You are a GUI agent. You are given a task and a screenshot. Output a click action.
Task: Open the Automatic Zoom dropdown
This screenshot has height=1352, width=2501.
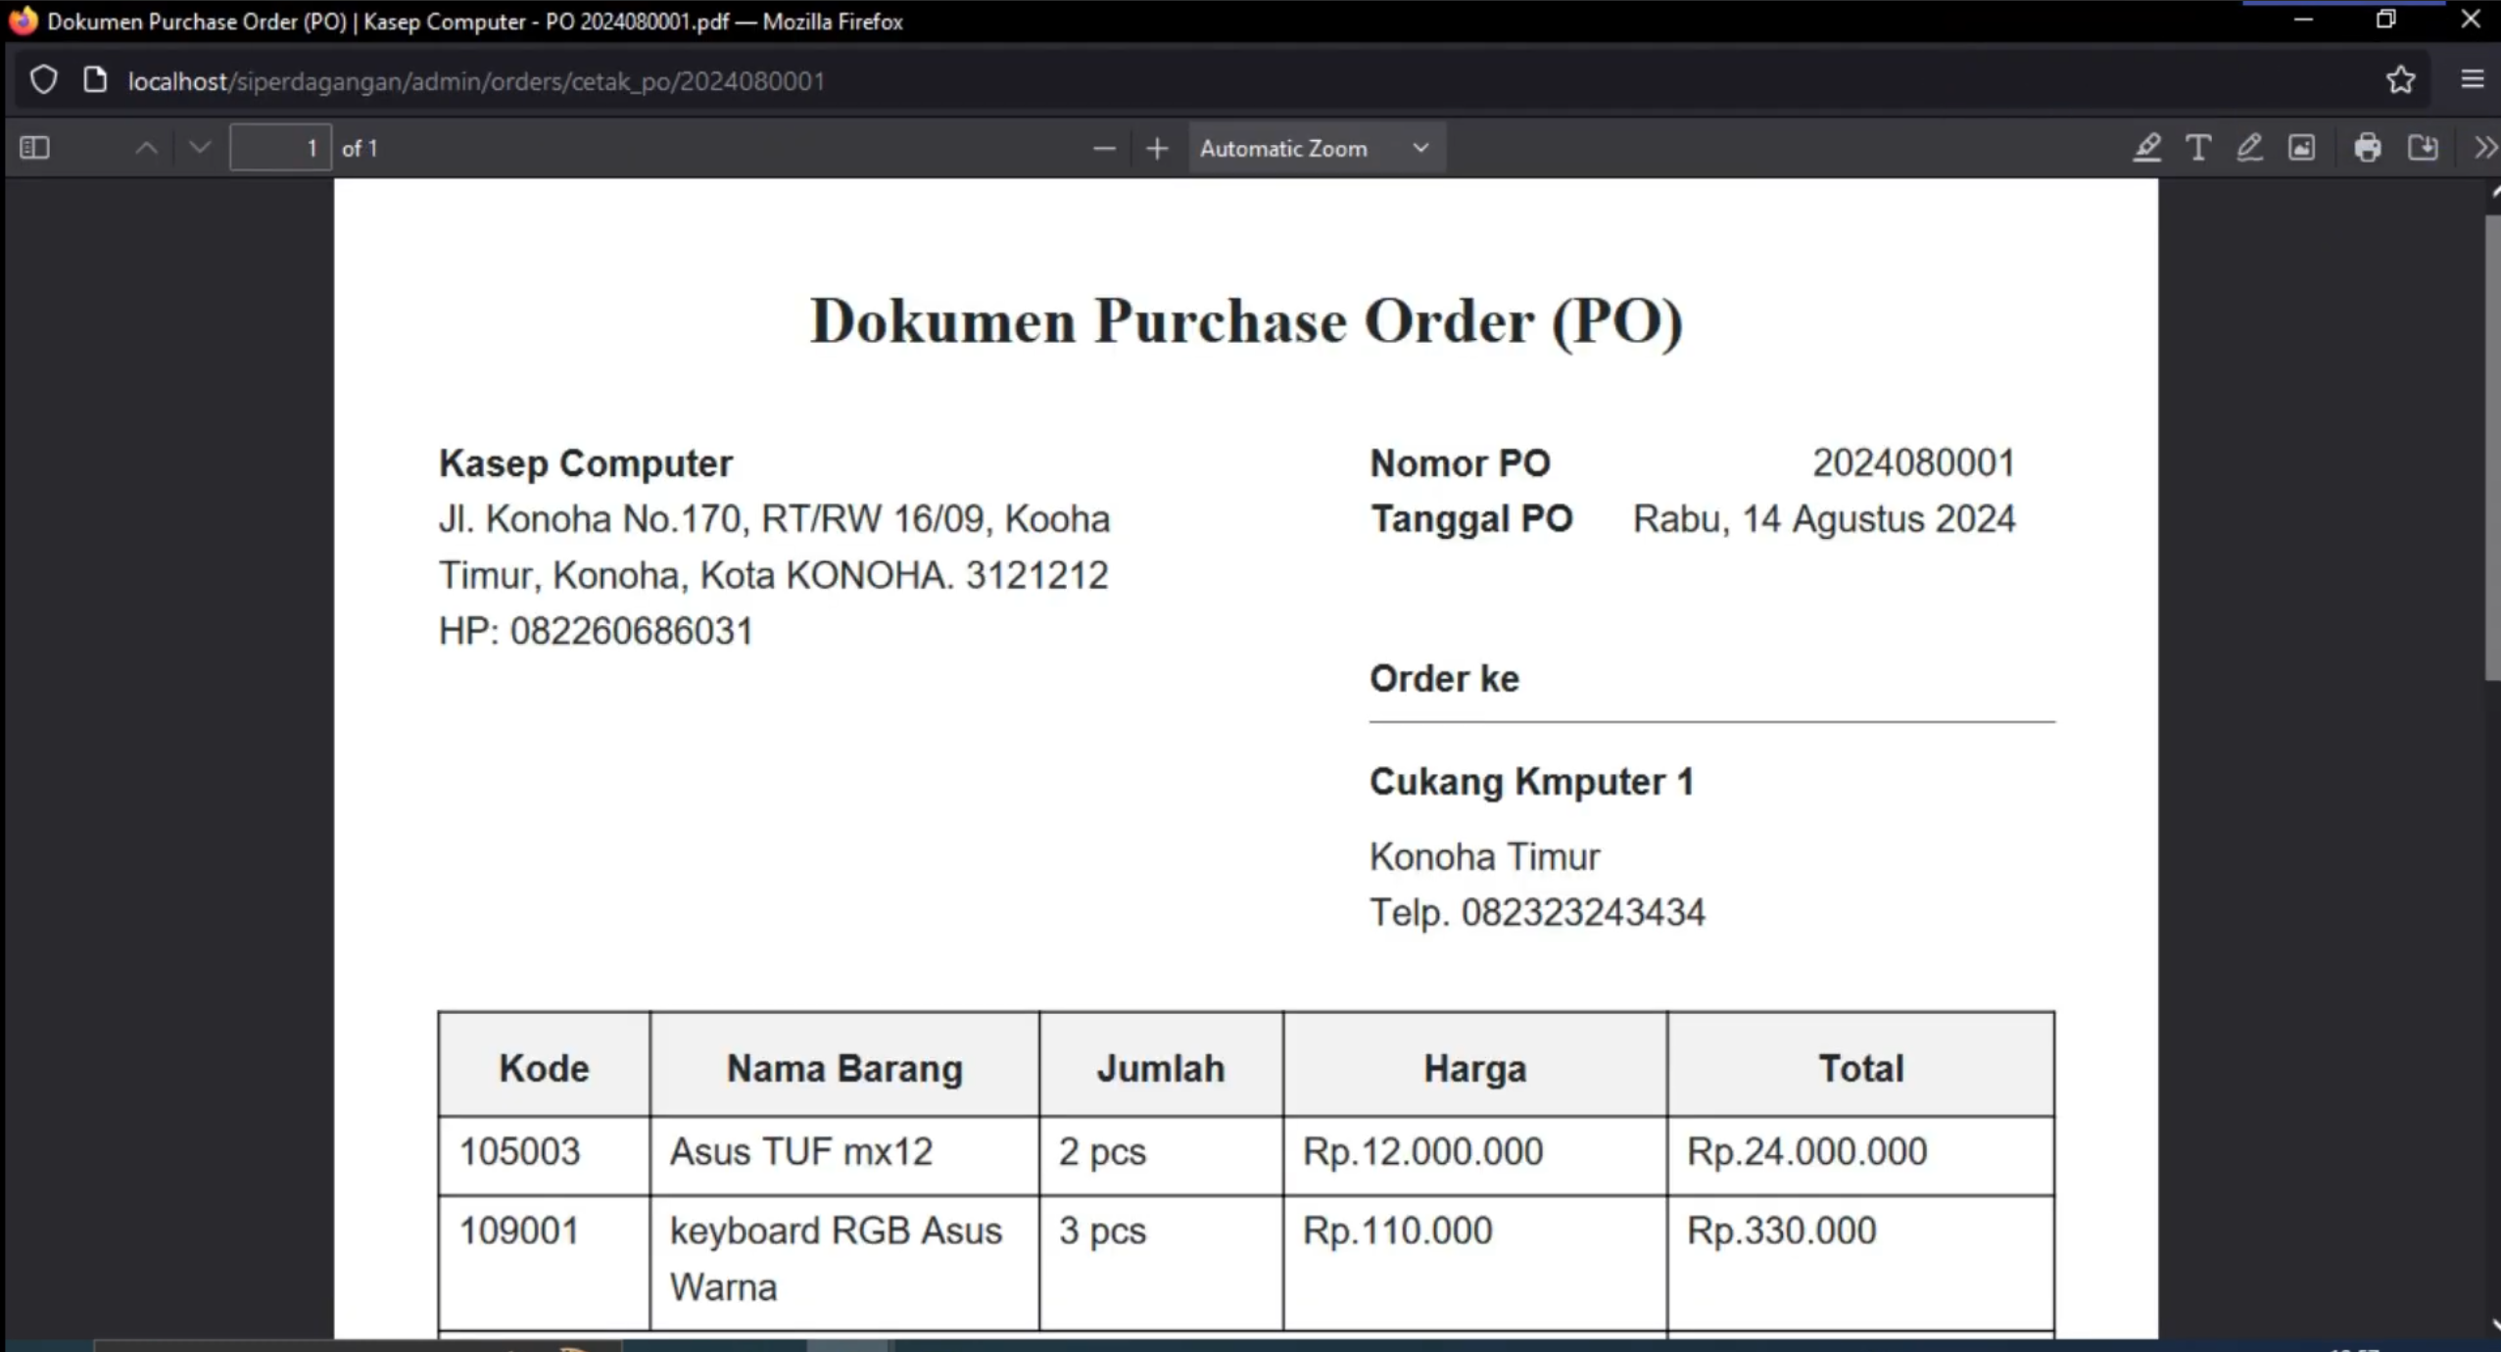click(1316, 148)
